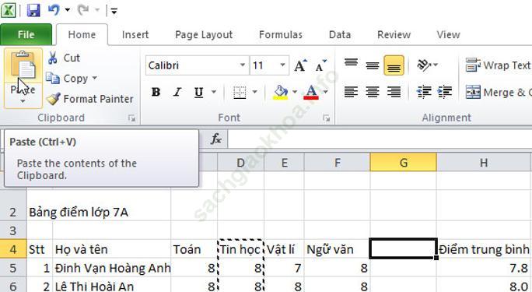Click the Save icon in quick access toolbar

coord(33,10)
